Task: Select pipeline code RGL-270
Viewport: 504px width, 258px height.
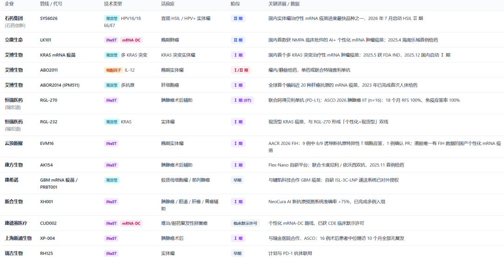Action: (x=48, y=100)
